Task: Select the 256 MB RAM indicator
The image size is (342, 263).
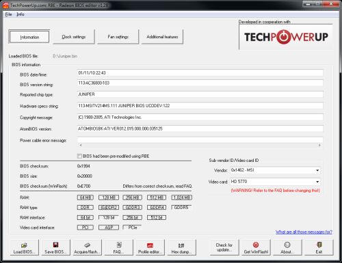Action: point(133,197)
